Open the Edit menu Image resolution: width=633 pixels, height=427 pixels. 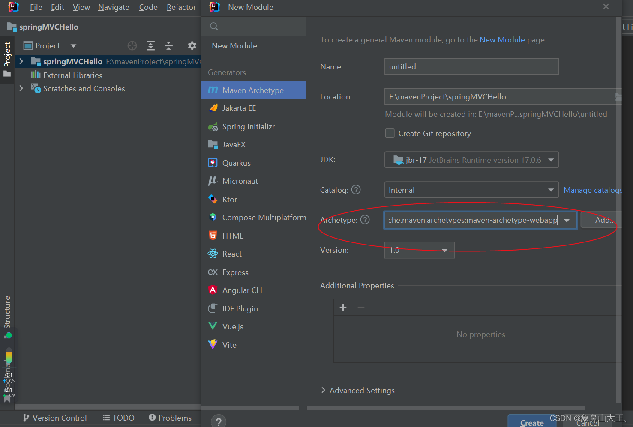pos(57,7)
